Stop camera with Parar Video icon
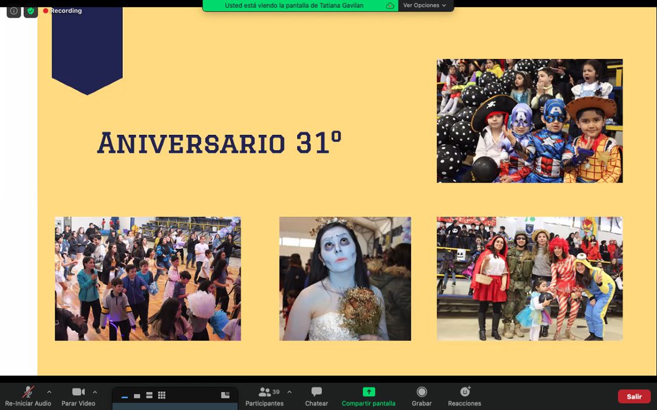The image size is (657, 410). pos(78,392)
